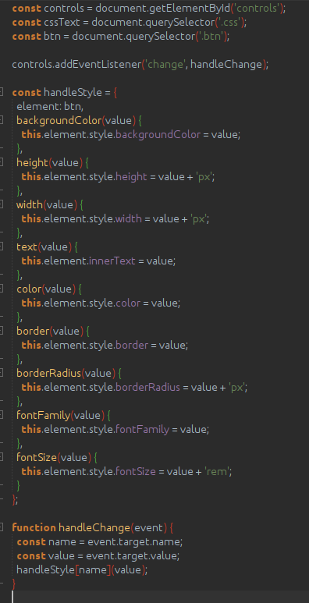309x603 pixels.
Task: Click getElementById on the first line
Action: (x=189, y=8)
